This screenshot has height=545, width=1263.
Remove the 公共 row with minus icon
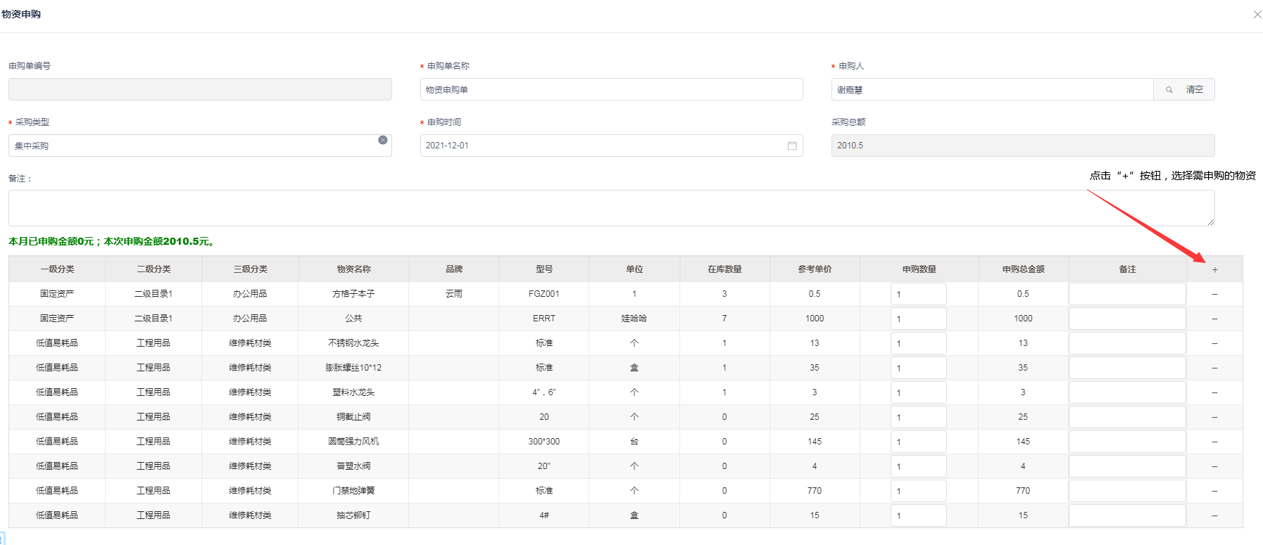tap(1214, 319)
